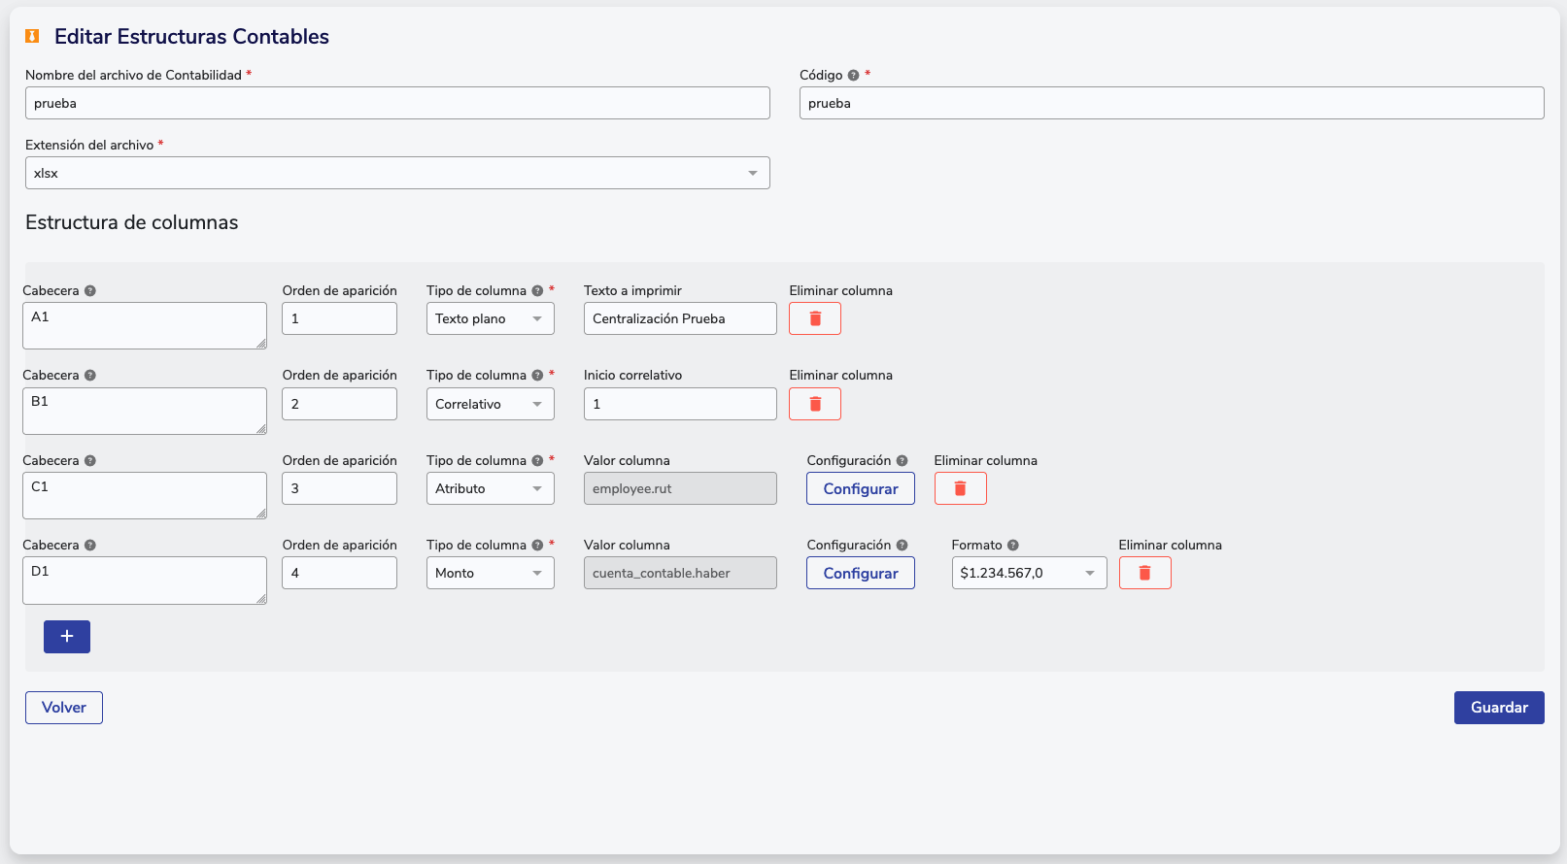1567x864 pixels.
Task: Click the Nombre del archivo de Contabilidad field
Action: pos(397,103)
